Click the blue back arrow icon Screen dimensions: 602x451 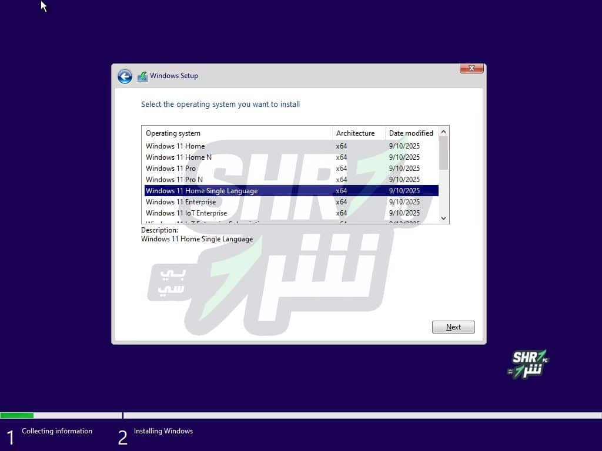click(125, 76)
